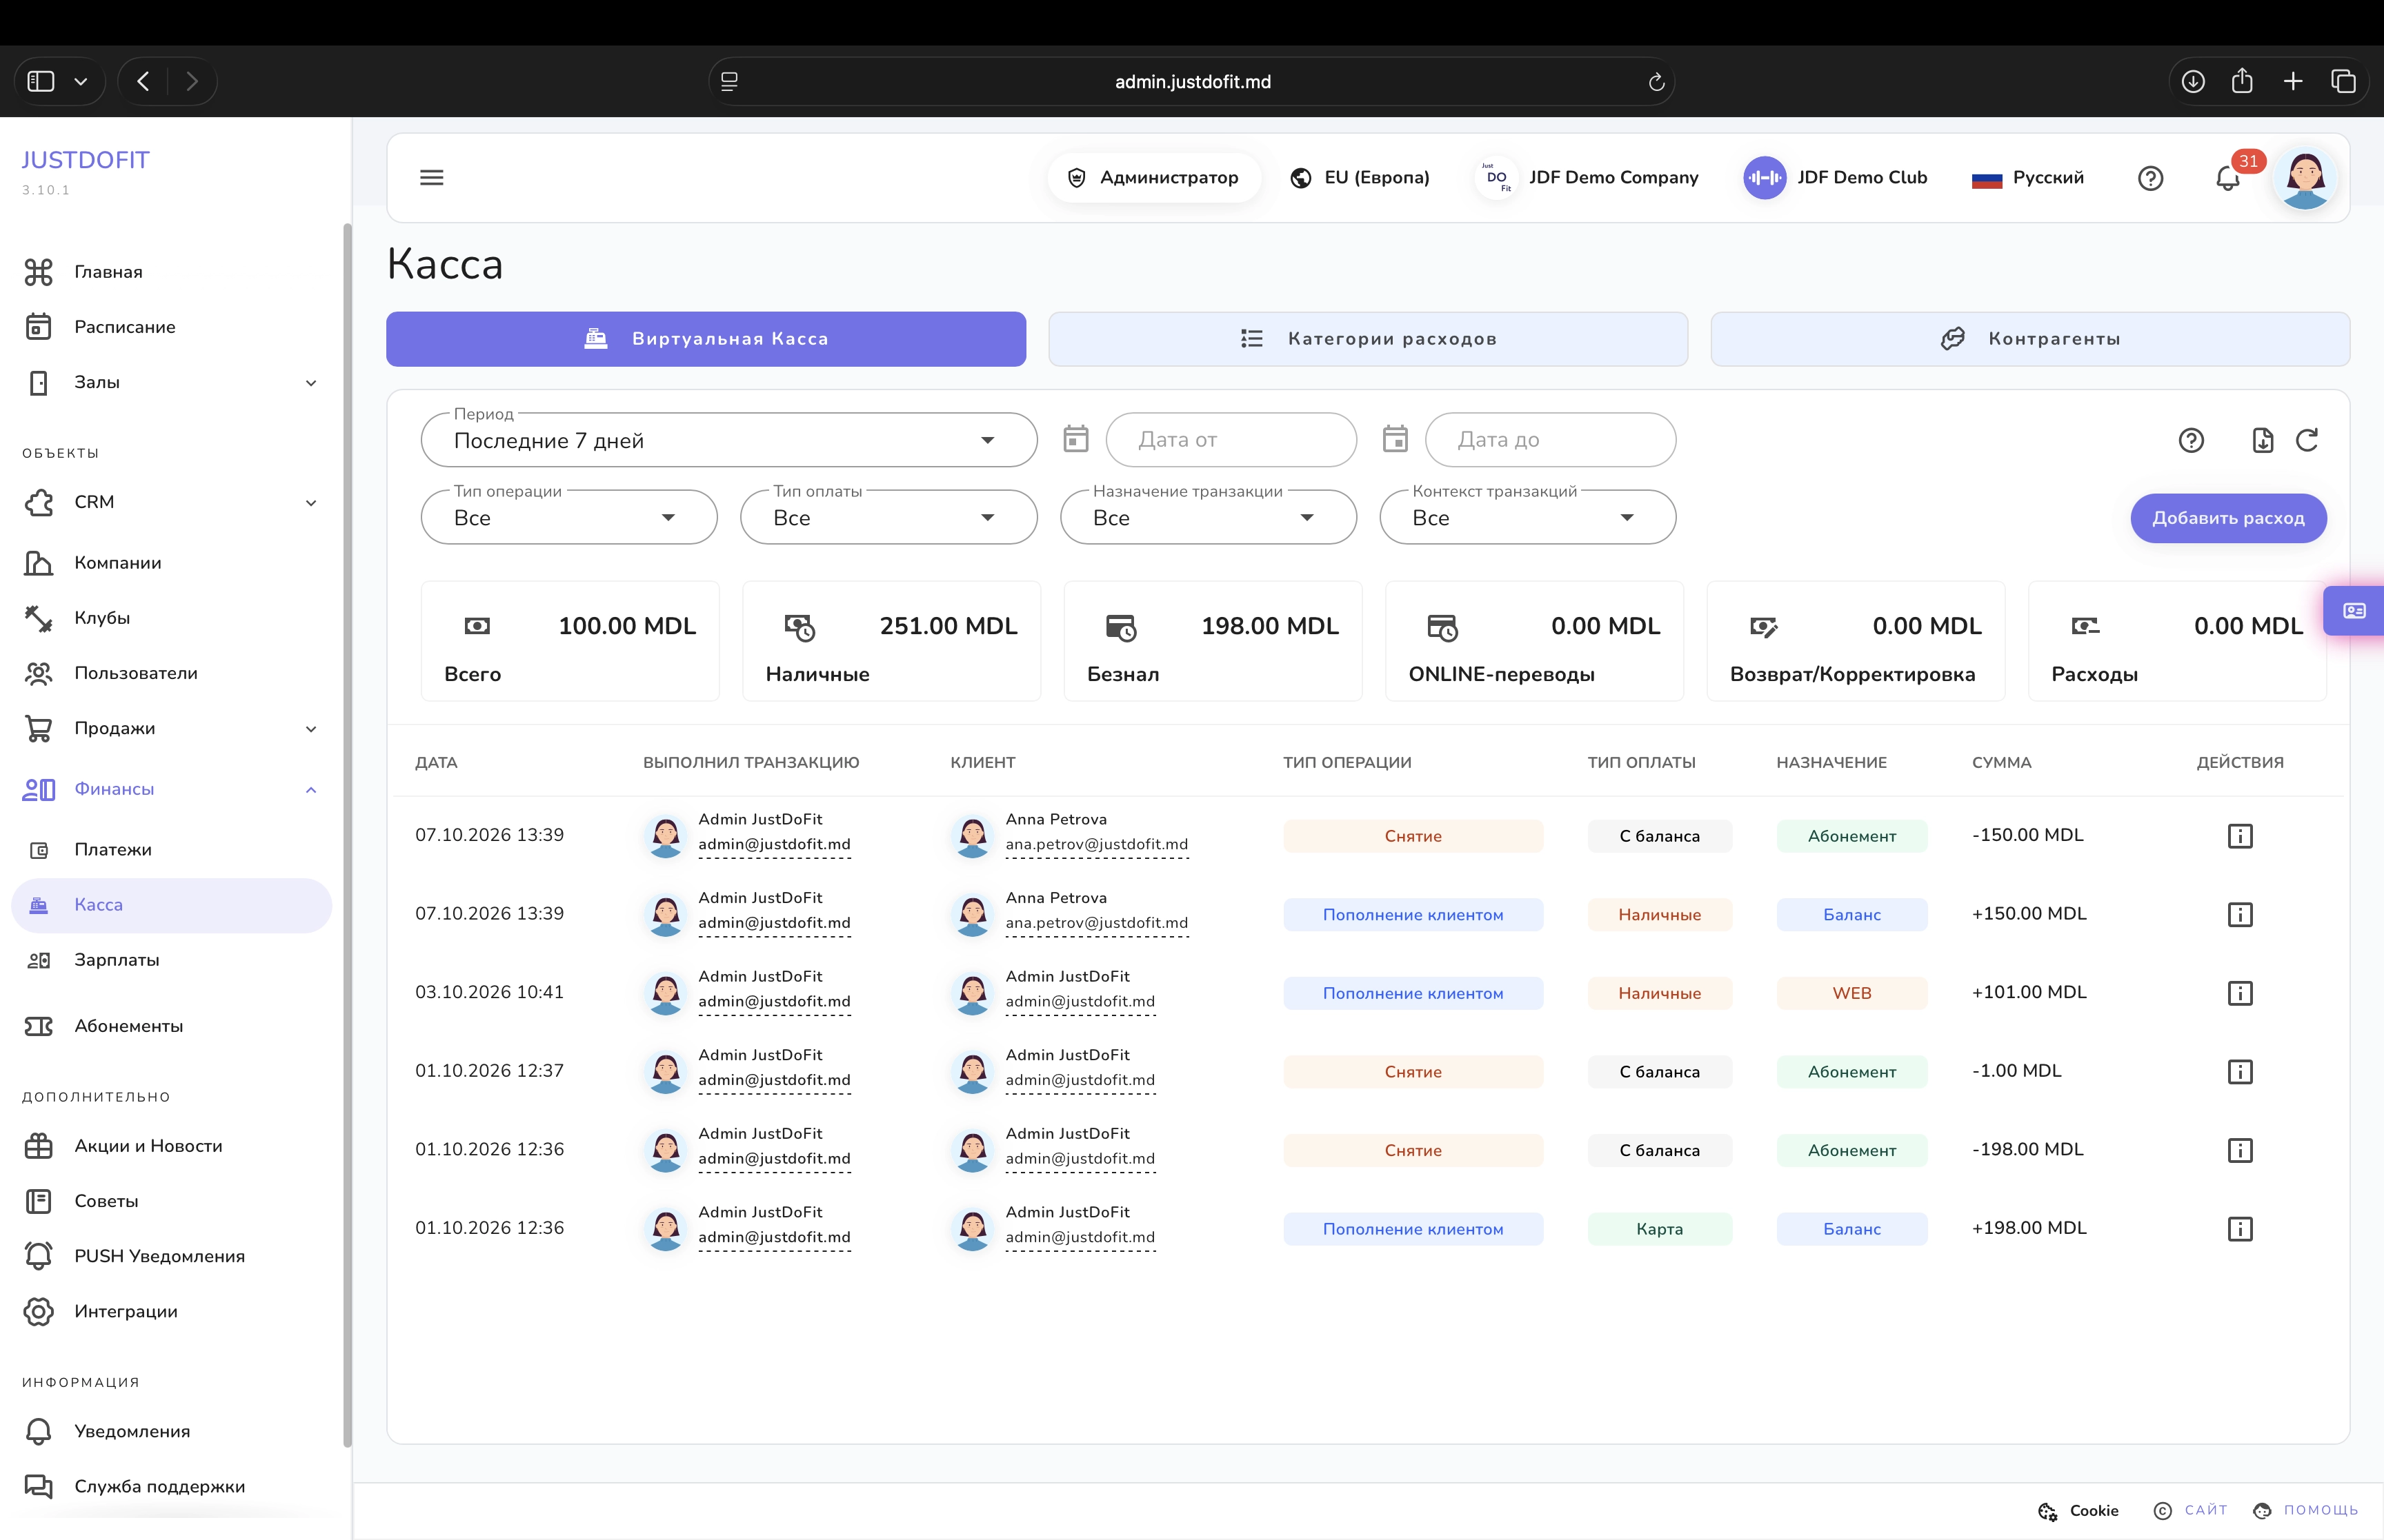2384x1540 pixels.
Task: Reload the page in Safari address bar
Action: coord(1656,82)
